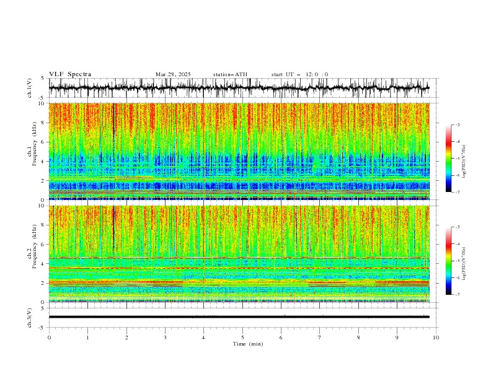Viewport: 491px width, 379px height.
Task: Click the "ch.3(V)" waveform axis label
Action: coord(30,318)
